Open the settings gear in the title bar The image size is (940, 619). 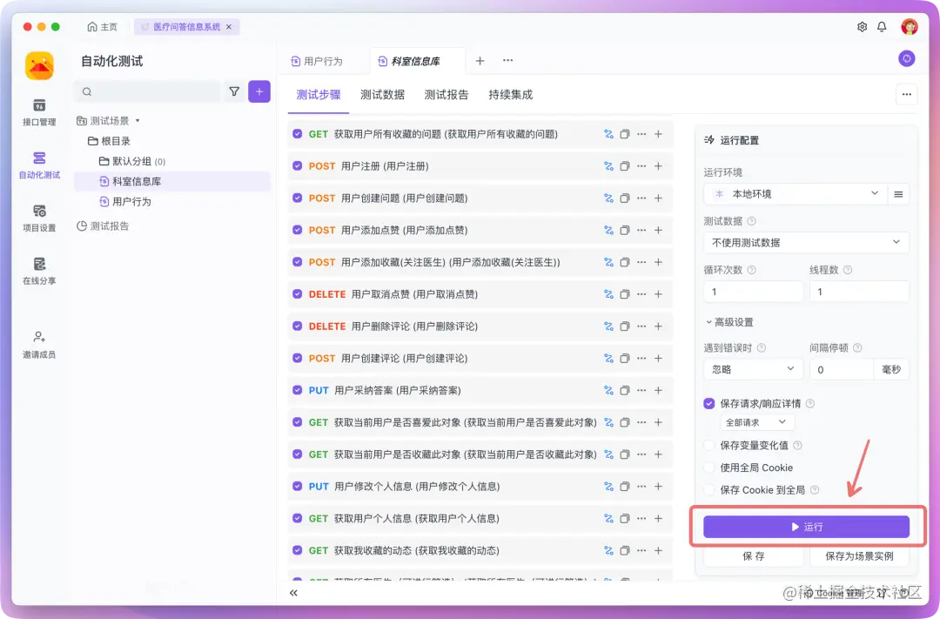point(861,26)
